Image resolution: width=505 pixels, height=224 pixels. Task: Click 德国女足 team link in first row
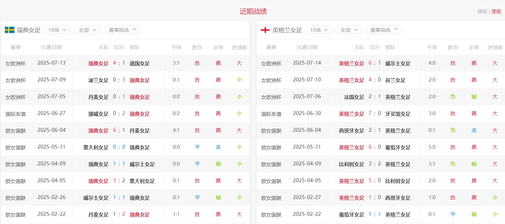[140, 63]
